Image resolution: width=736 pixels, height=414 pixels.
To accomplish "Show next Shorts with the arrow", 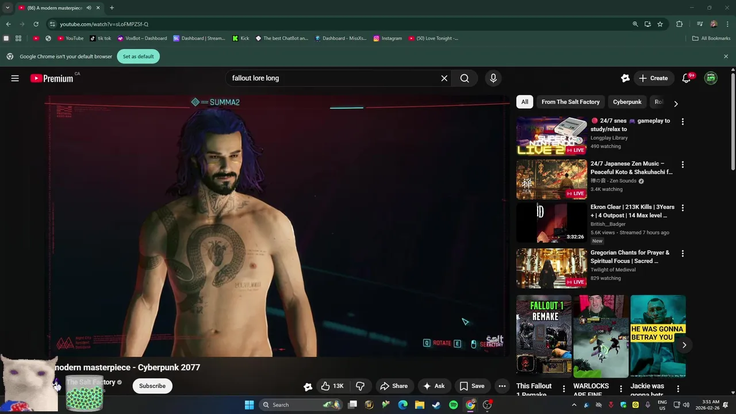I will click(x=684, y=345).
